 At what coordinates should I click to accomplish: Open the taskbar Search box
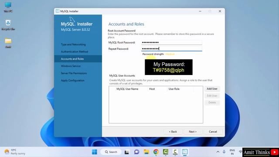coord(111,152)
